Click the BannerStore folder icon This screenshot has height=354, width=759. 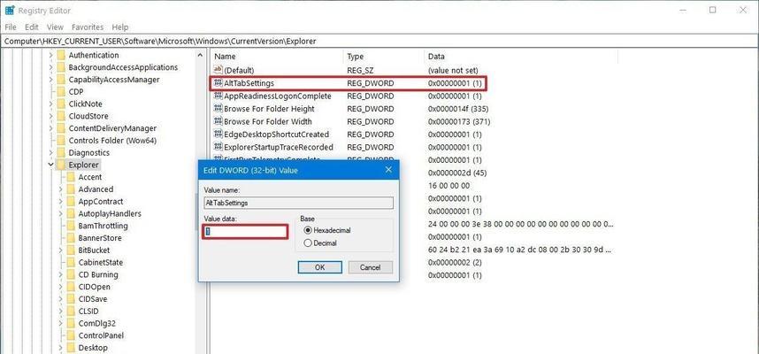(x=71, y=238)
